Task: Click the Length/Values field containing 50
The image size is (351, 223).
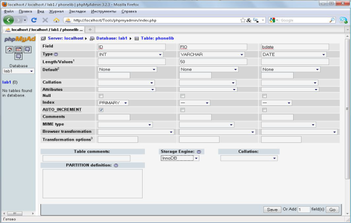Action: (x=213, y=62)
